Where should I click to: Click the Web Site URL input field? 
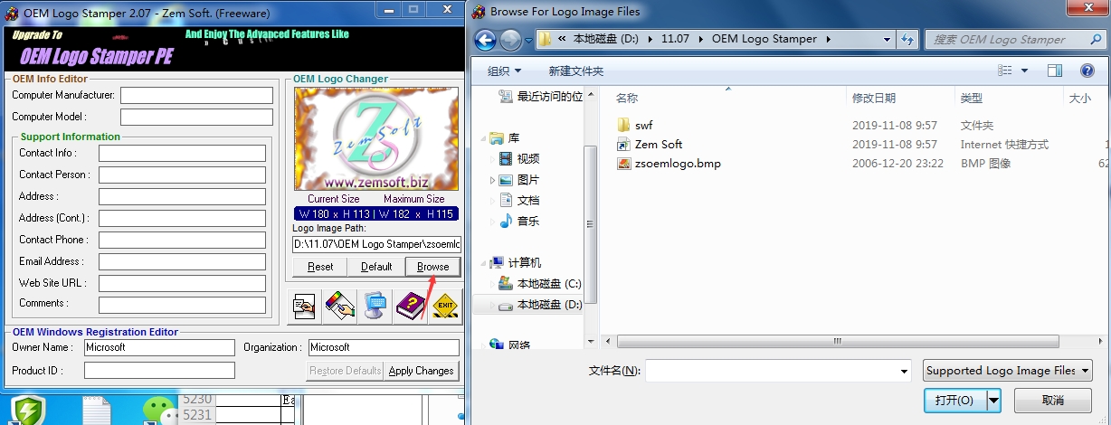182,283
